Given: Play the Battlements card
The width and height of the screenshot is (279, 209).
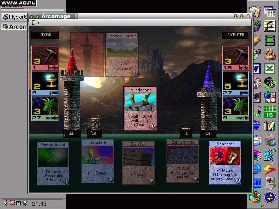Looking at the screenshot, I should coord(182,161).
